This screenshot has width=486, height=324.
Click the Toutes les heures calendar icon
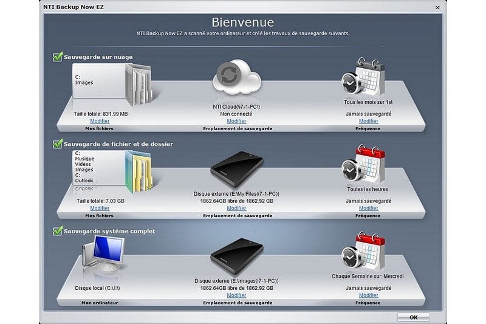point(363,164)
